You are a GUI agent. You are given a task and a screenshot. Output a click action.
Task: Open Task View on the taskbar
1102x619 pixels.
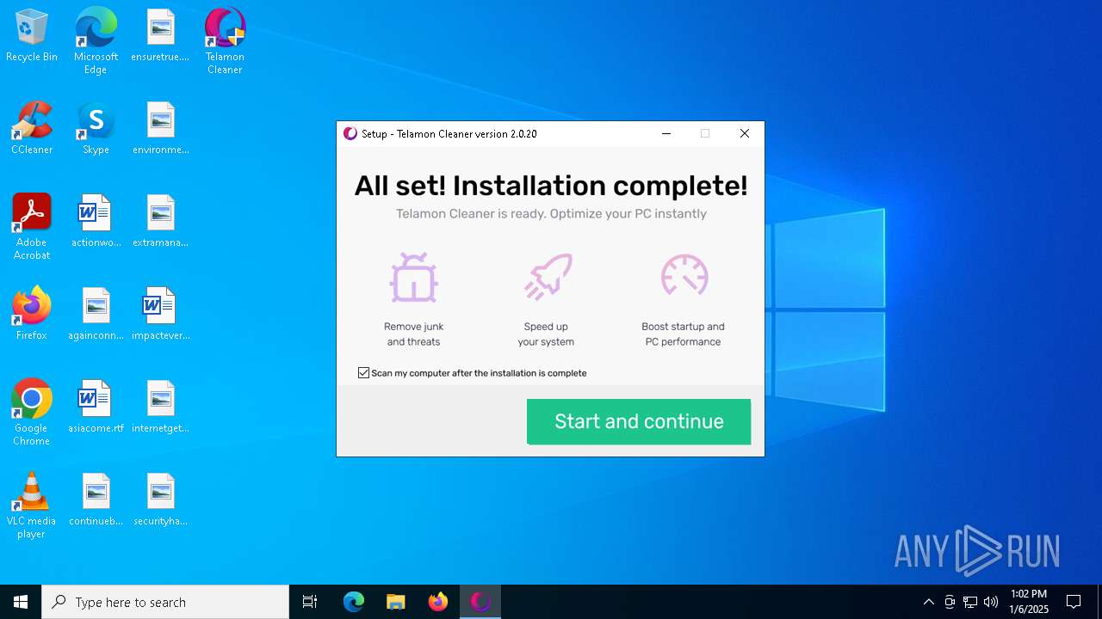point(310,602)
